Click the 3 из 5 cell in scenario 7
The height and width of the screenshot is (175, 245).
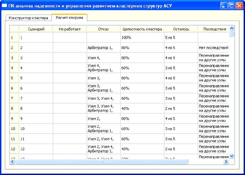(x=181, y=98)
